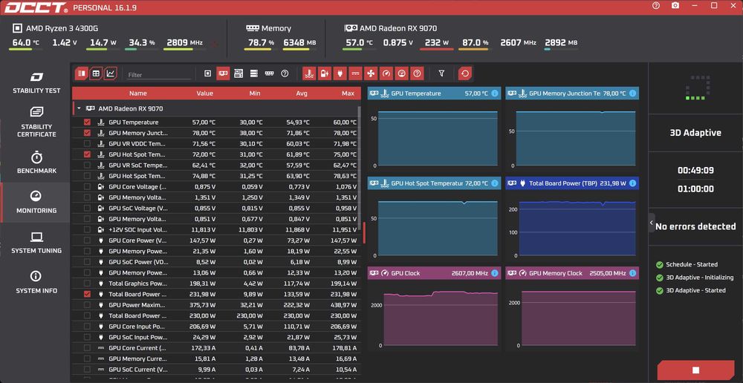The width and height of the screenshot is (743, 383).
Task: Check the GPU VR VDDC Temperature checkbox
Action: (87, 143)
